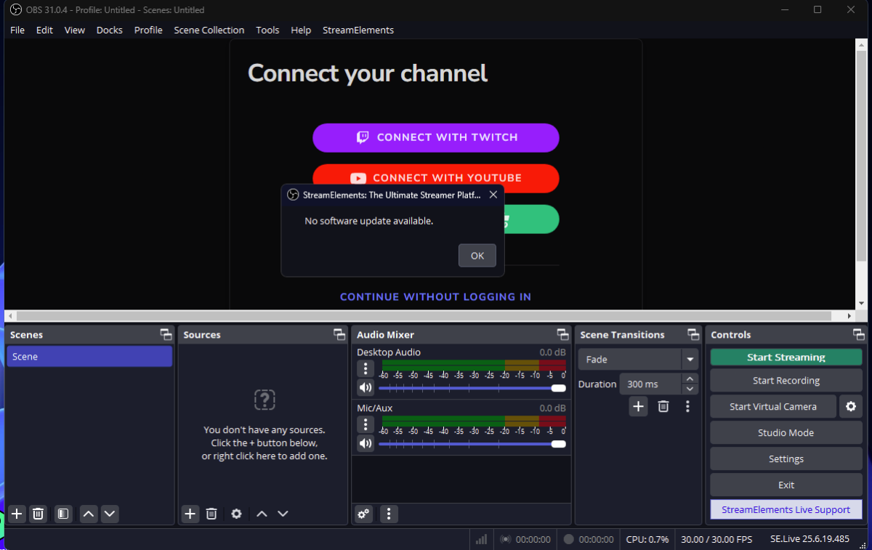Open Desktop Audio three-dot options

click(x=366, y=368)
